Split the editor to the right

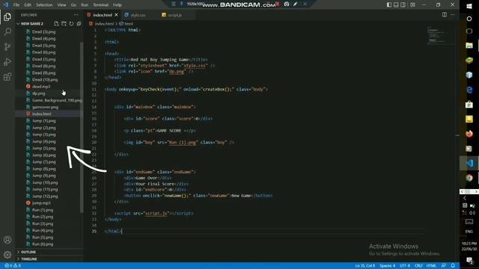click(445, 15)
